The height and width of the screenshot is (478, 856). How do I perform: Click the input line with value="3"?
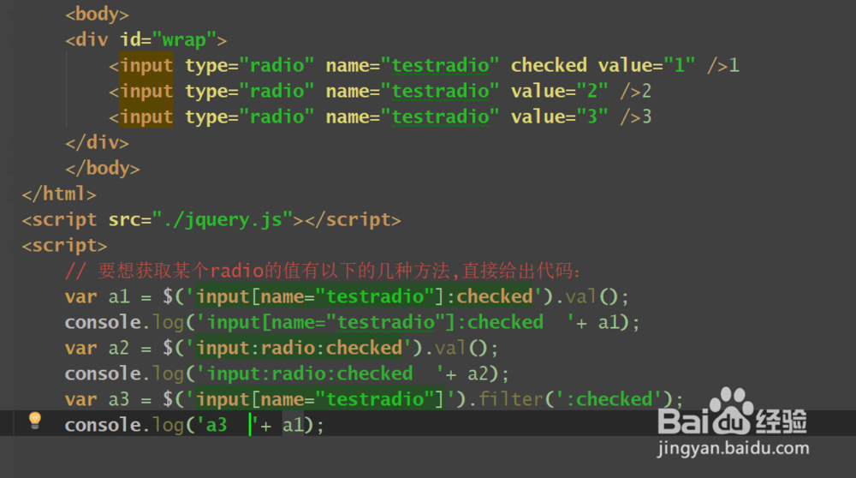tap(380, 117)
